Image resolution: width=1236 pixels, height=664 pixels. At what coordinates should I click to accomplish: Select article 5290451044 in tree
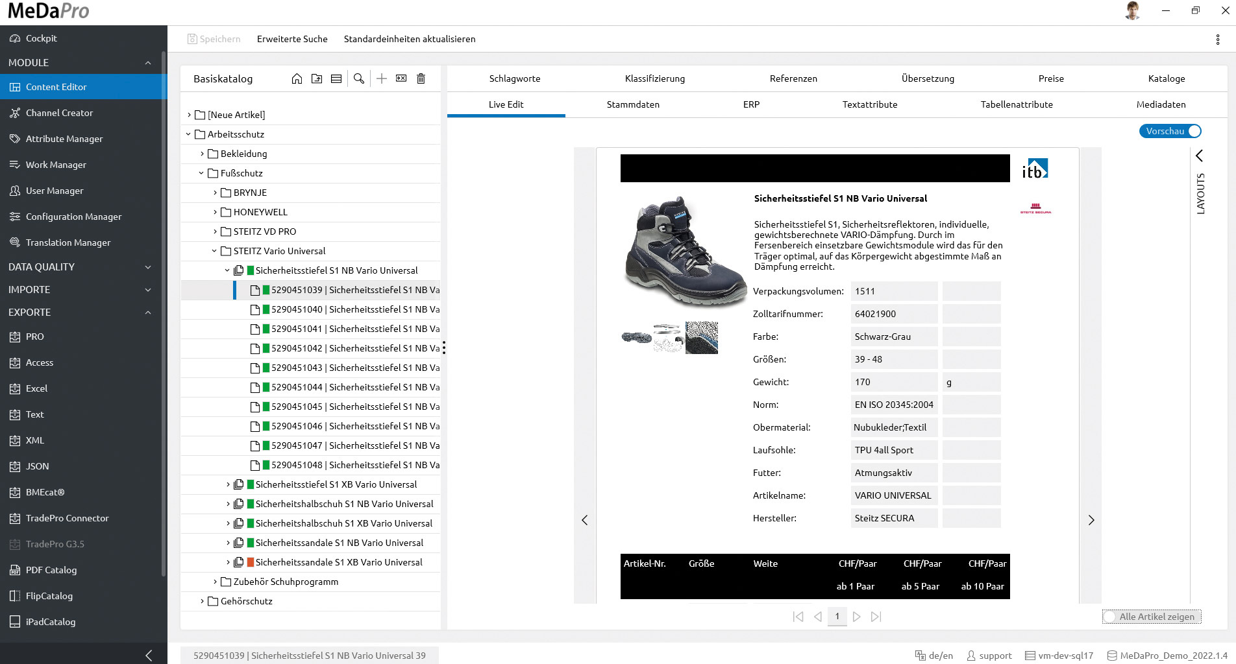click(345, 387)
